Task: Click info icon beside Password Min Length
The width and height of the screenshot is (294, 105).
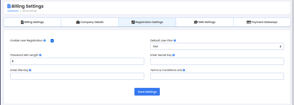Action: click(x=40, y=55)
